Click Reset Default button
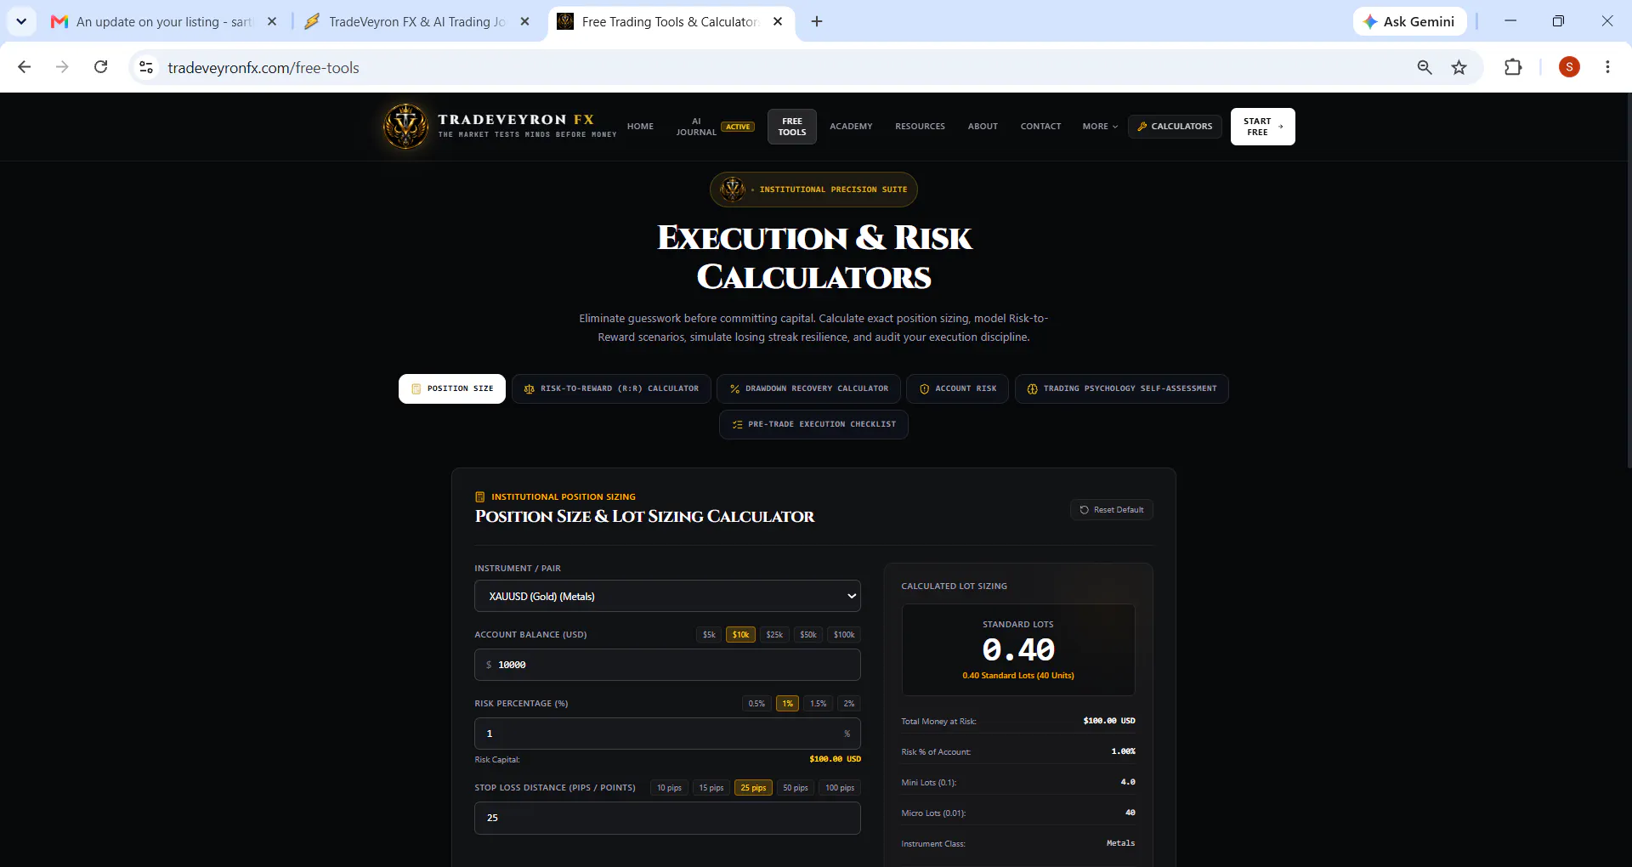 tap(1112, 510)
